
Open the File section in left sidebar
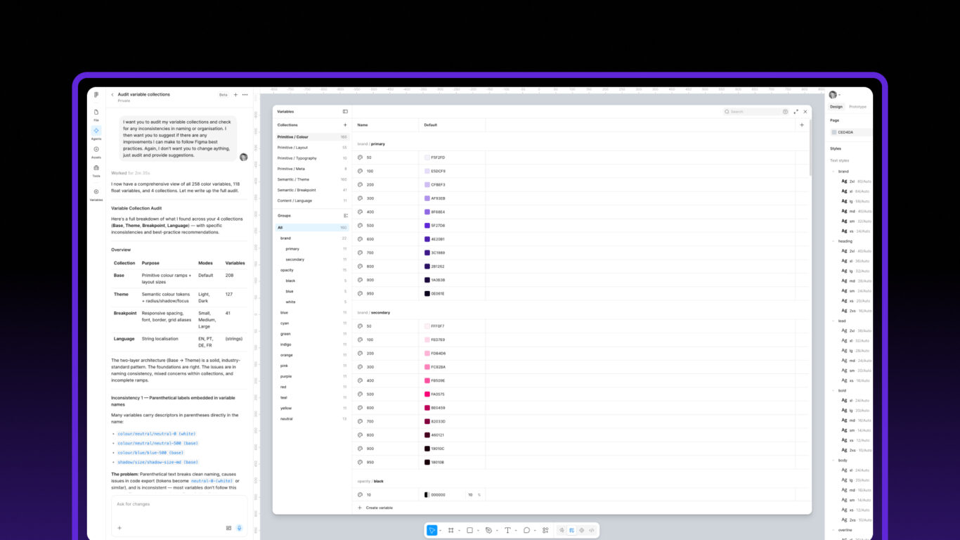[96, 115]
